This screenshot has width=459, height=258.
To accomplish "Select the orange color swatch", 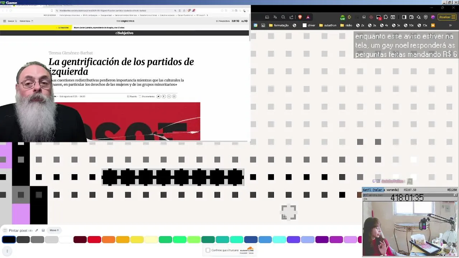I will pyautogui.click(x=108, y=240).
